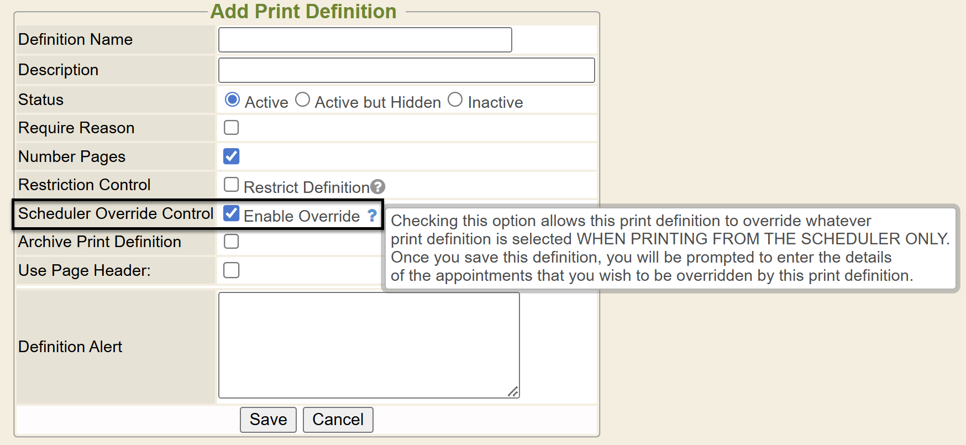Click the Enable Override label text
966x445 pixels.
coord(302,216)
